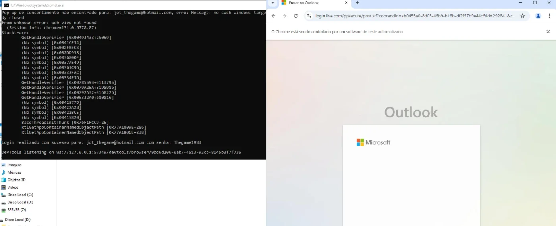Open a new Chrome tab with plus

pyautogui.click(x=357, y=3)
